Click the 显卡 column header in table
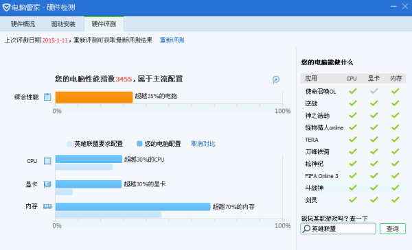Screen dimensions: 412x250 click(374, 78)
